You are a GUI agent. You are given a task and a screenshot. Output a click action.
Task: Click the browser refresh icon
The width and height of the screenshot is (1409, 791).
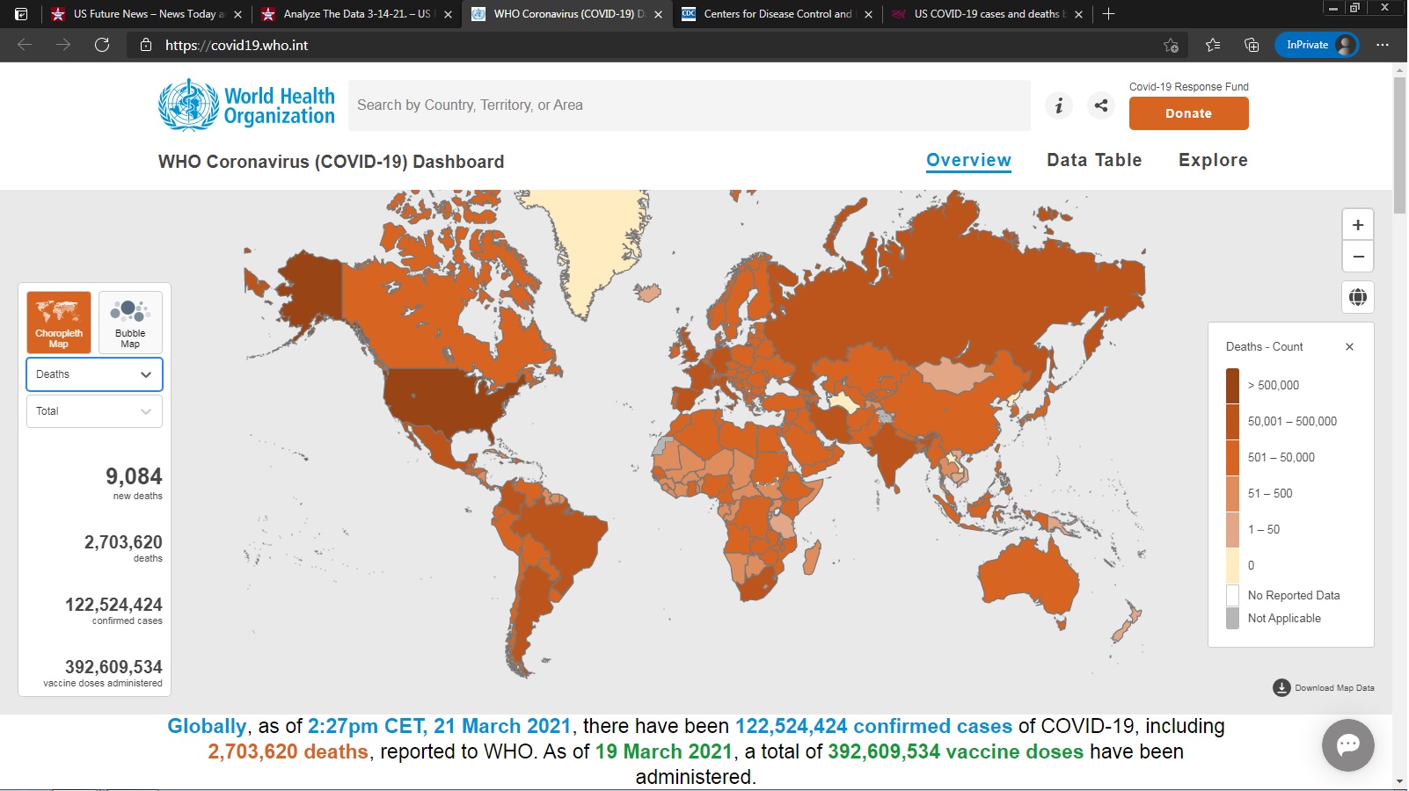click(x=102, y=45)
